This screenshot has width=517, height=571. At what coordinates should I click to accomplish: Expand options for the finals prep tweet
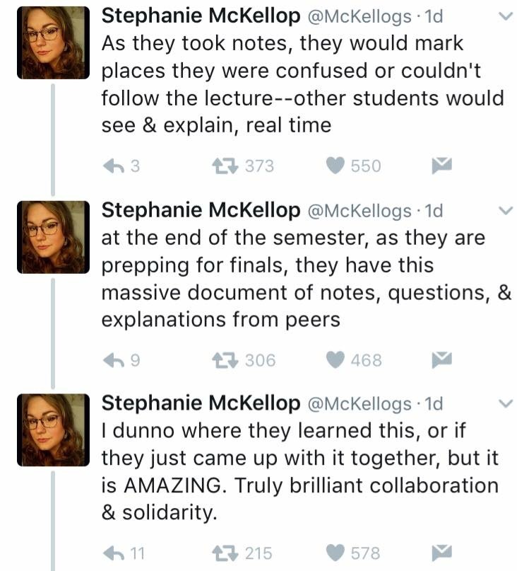(x=505, y=211)
